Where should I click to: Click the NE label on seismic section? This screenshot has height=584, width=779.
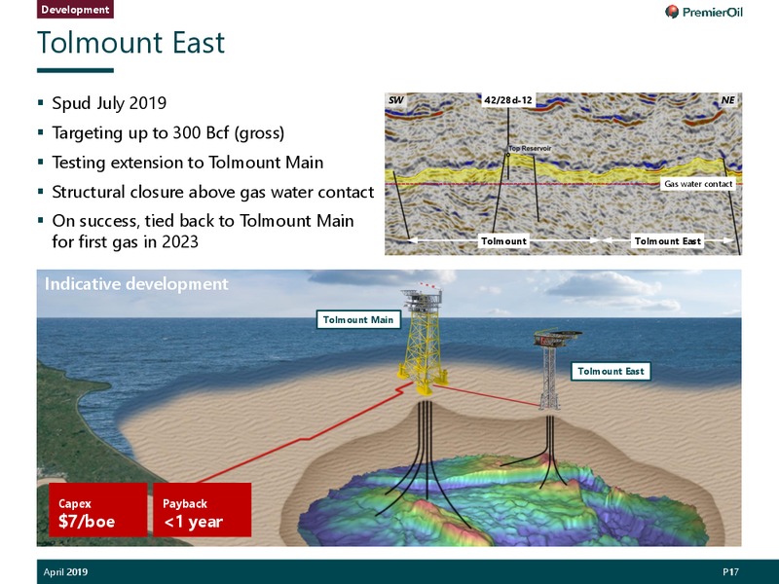click(727, 100)
